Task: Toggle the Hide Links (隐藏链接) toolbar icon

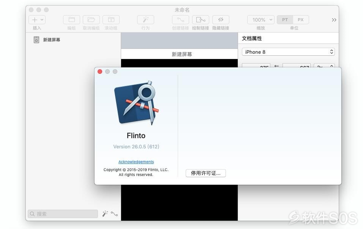Action: 221,20
